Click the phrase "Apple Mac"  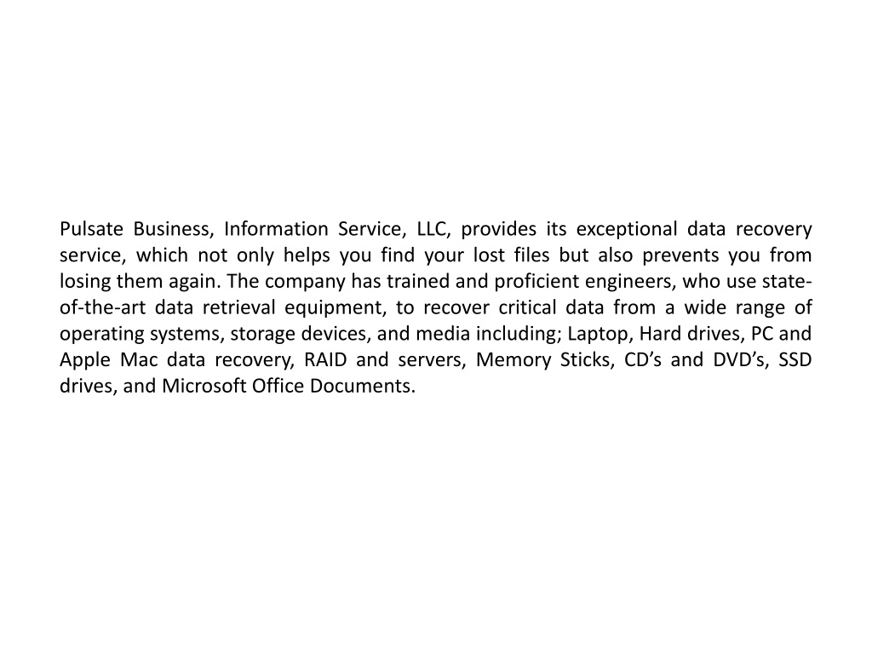coord(108,361)
